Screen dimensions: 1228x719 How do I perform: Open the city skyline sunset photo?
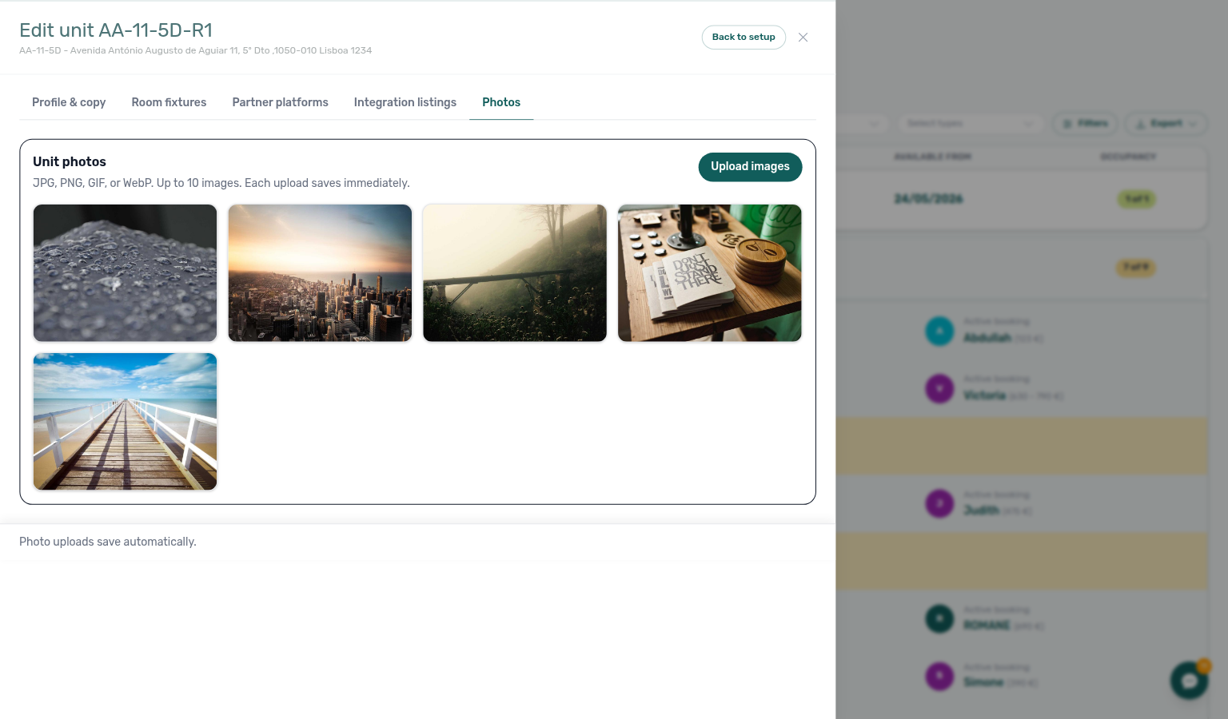coord(320,273)
